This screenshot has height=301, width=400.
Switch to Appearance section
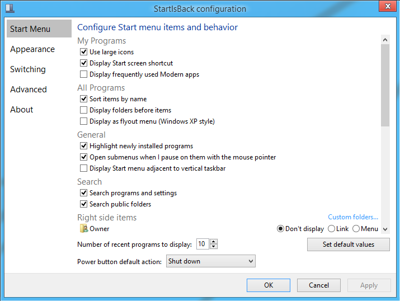coord(32,49)
